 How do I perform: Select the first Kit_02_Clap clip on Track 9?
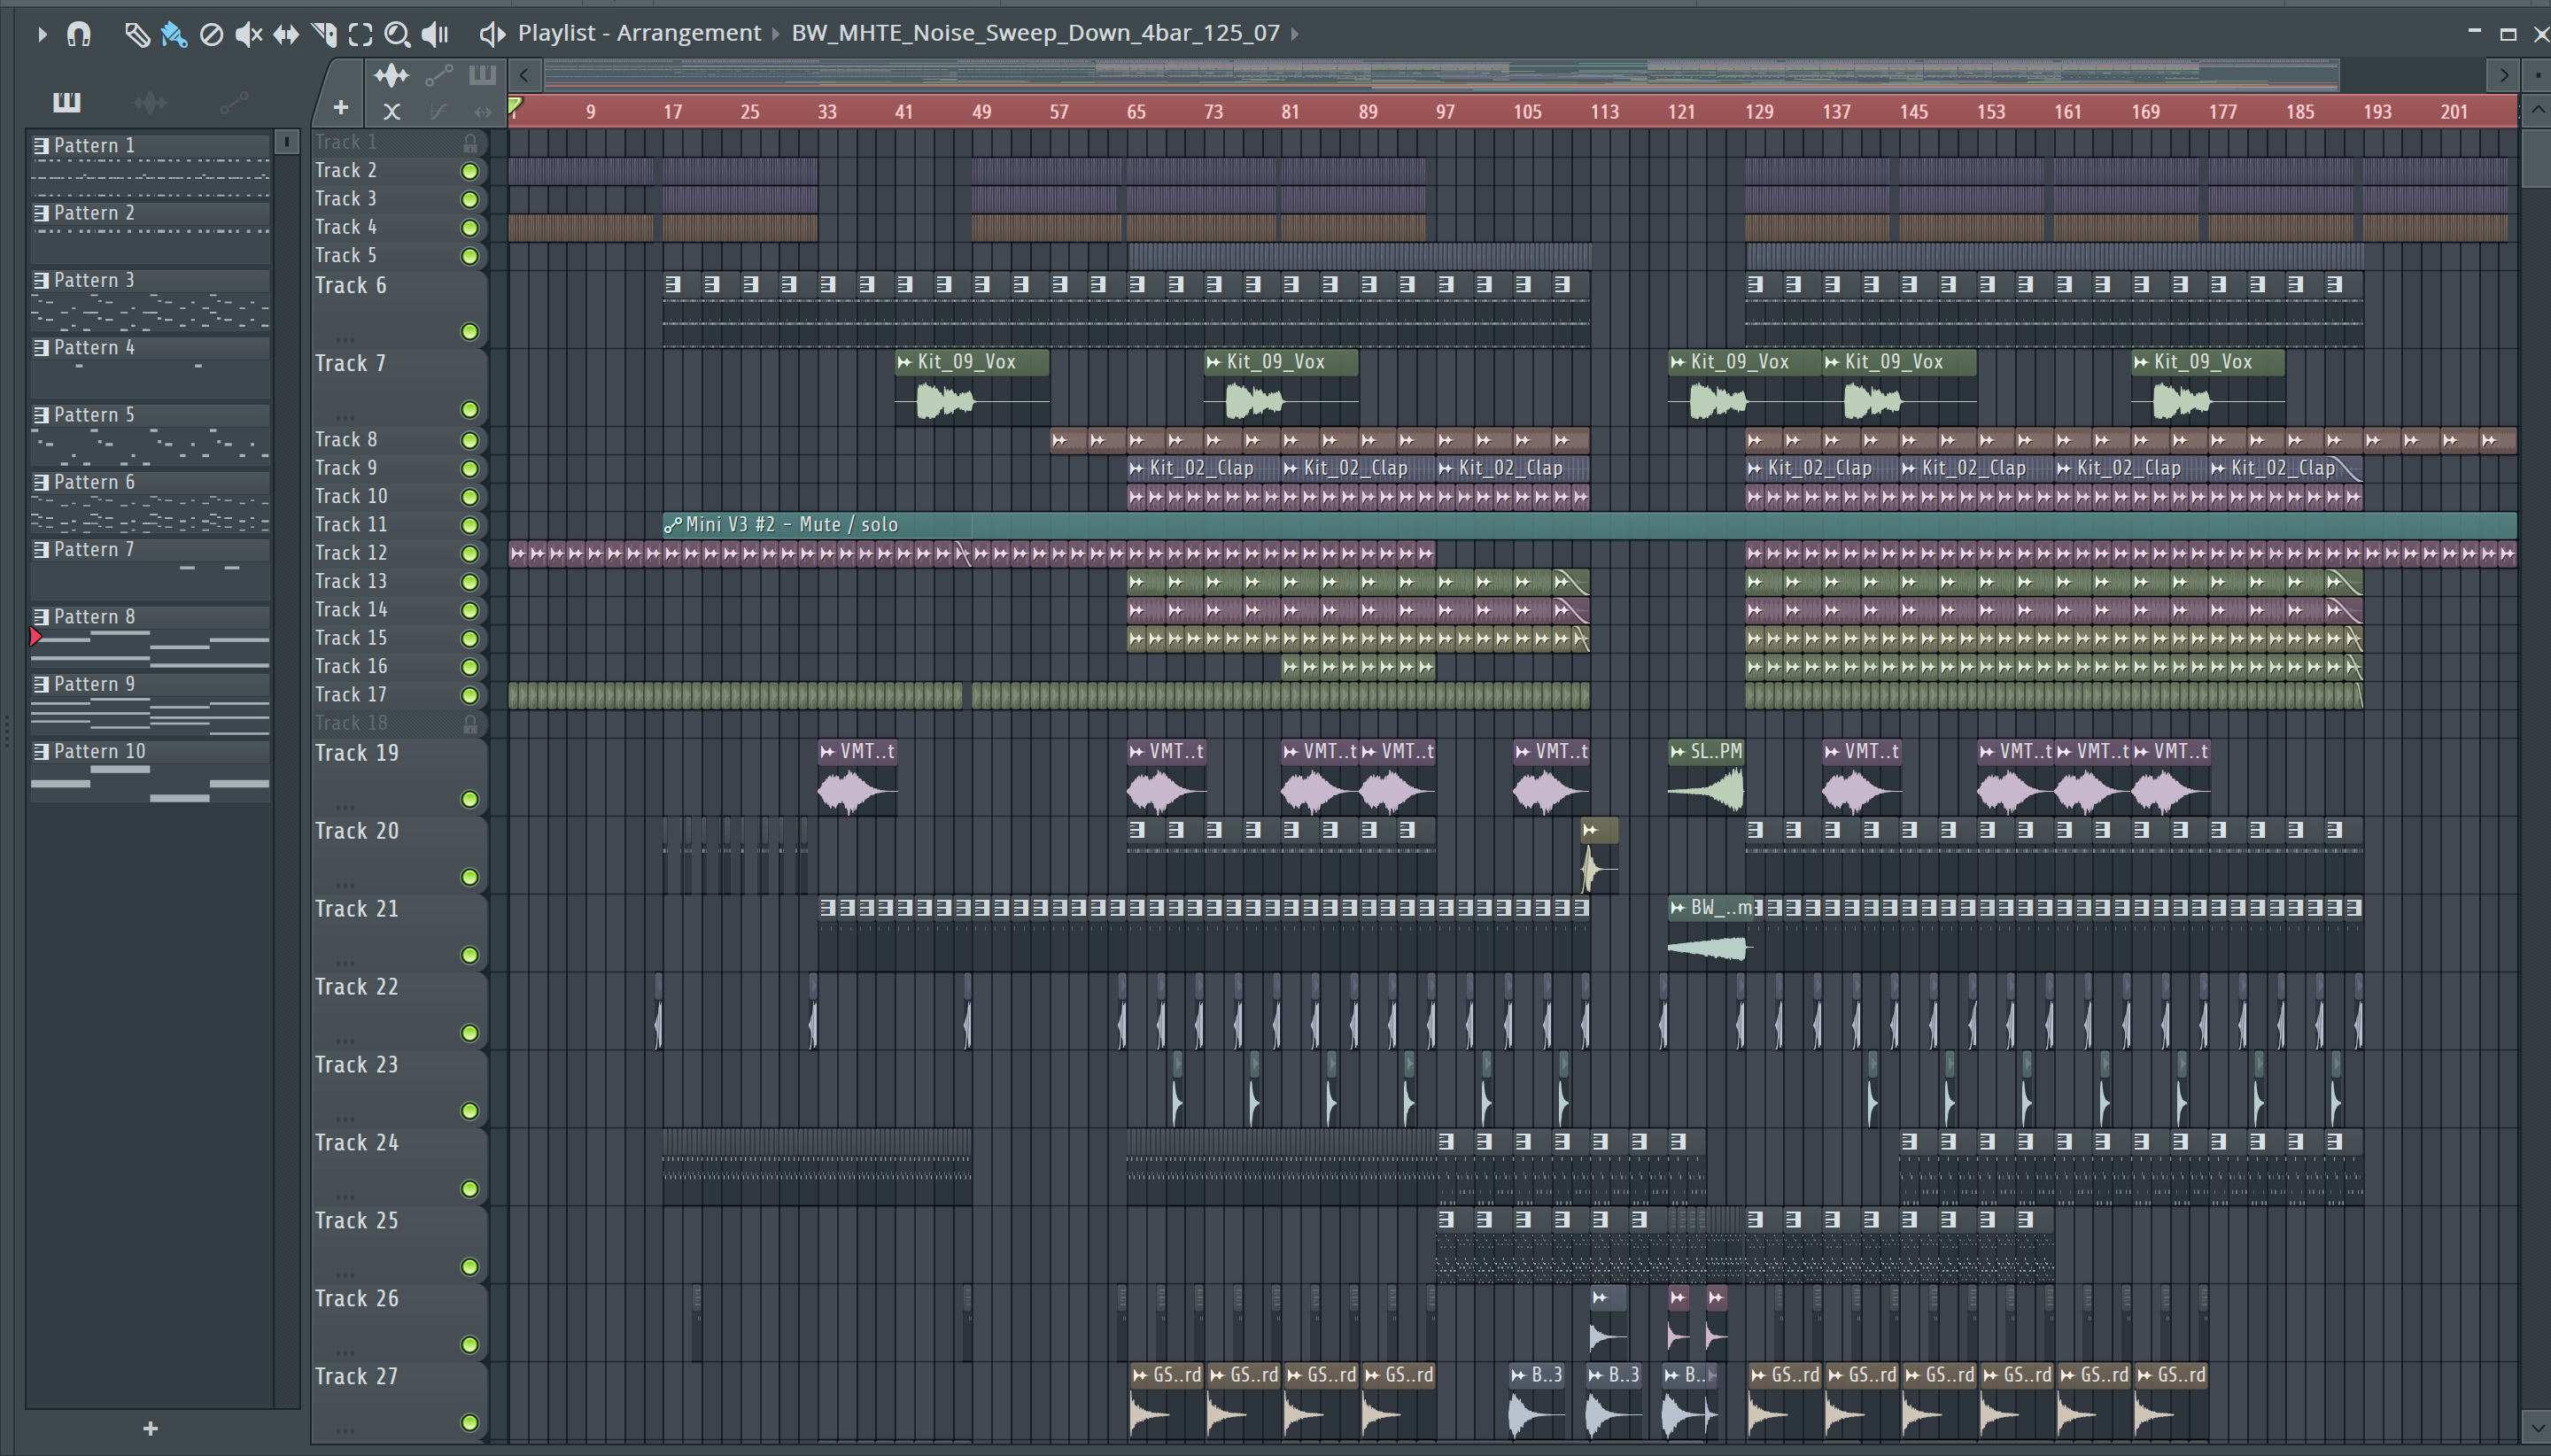[x=1203, y=468]
